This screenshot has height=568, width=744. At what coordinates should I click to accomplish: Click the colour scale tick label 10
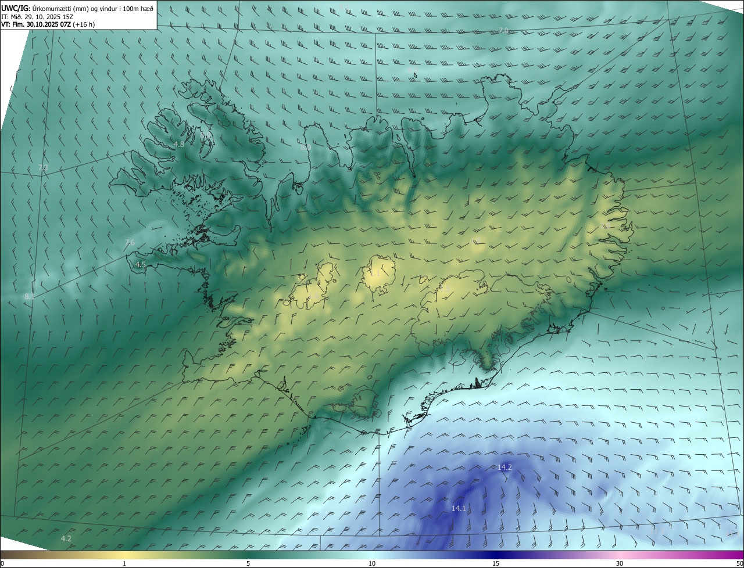pyautogui.click(x=371, y=563)
